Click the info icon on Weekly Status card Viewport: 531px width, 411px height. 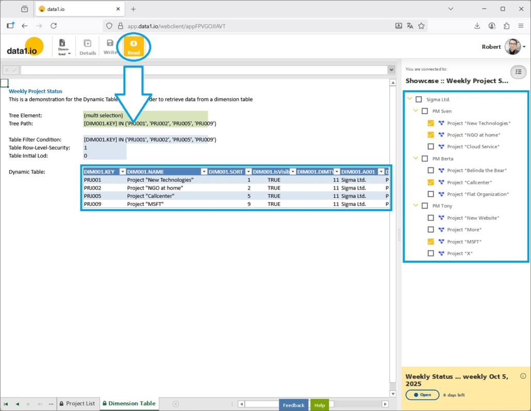click(x=523, y=376)
